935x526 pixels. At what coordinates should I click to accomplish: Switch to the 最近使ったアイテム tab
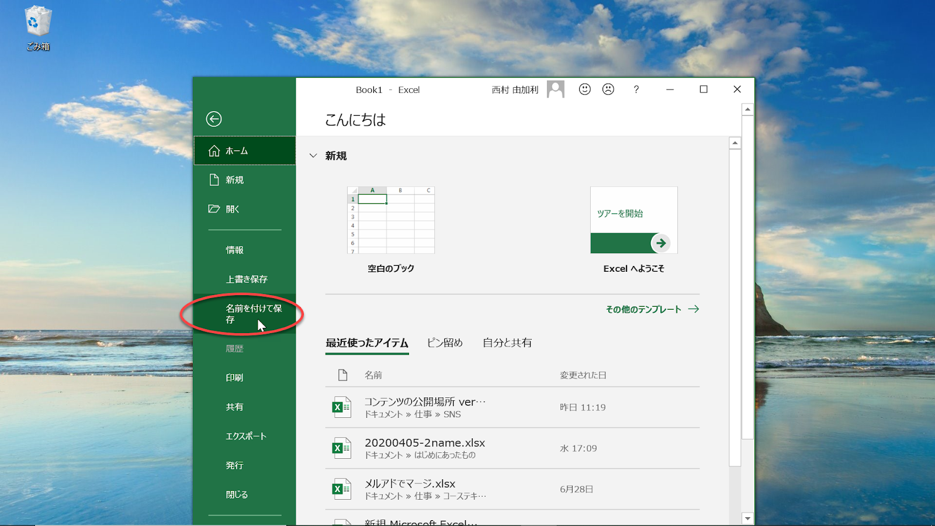tap(367, 343)
